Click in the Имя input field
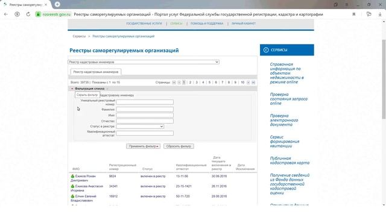 click(145, 115)
